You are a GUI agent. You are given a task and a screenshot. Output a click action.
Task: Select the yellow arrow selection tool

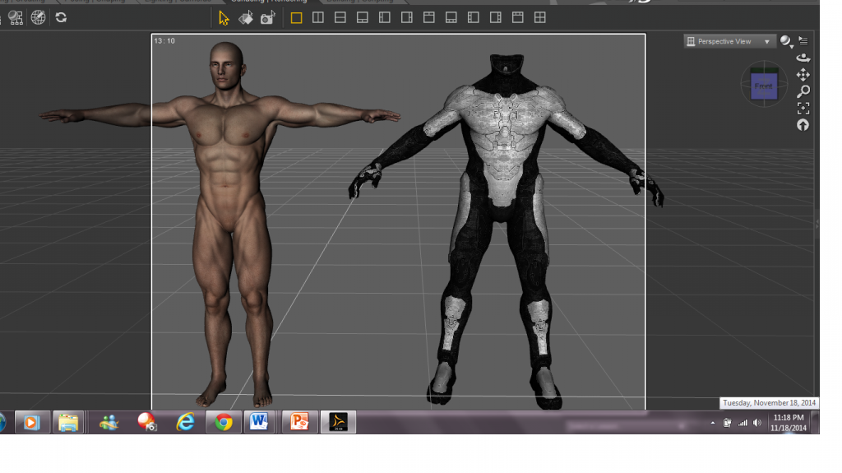coord(224,17)
